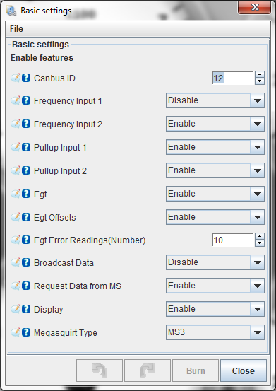Open the Megasquirt Type MS3 combo box

(215, 332)
